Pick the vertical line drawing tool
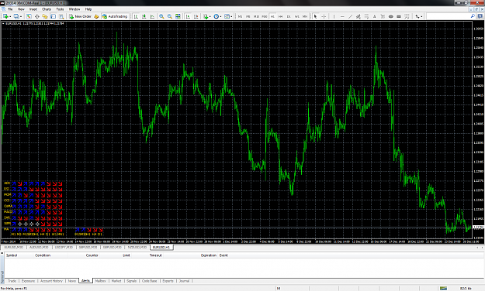Image resolution: width=485 pixels, height=291 pixels. [x=334, y=16]
